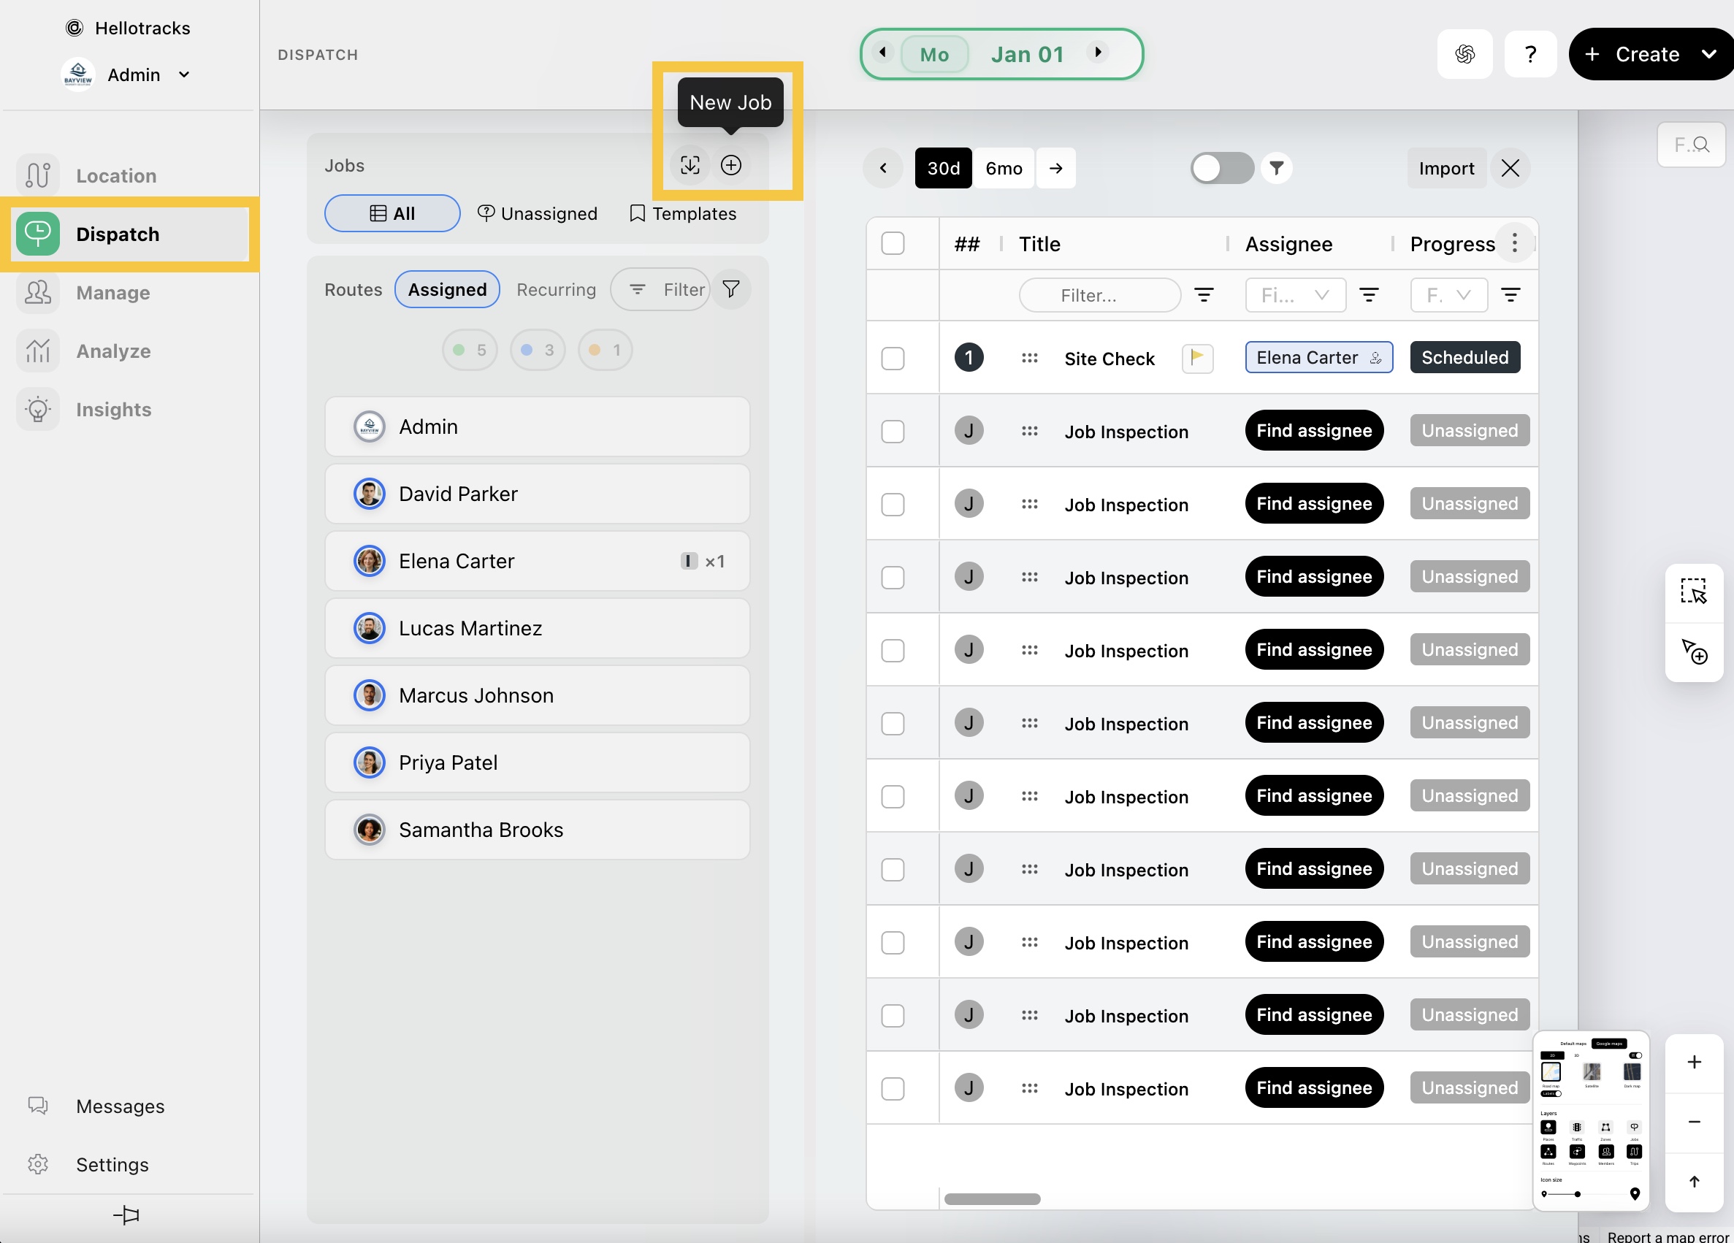
Task: Toggle the switch beside the filter funnel
Action: pyautogui.click(x=1221, y=168)
